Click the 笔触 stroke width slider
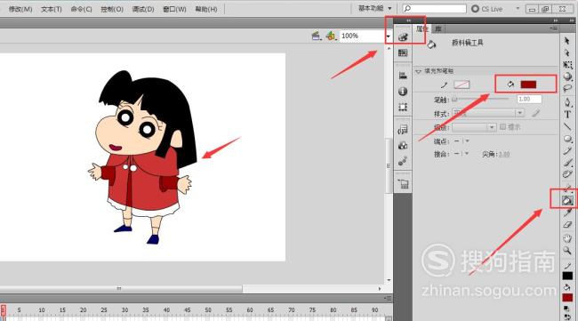 coord(481,99)
